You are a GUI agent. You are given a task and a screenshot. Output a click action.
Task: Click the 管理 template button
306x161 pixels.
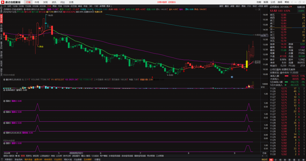point(23,156)
